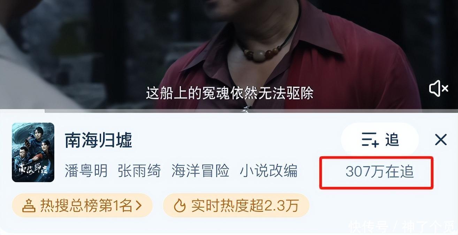
Task: Open the 海洋冒险 genre tag
Action: tap(200, 171)
